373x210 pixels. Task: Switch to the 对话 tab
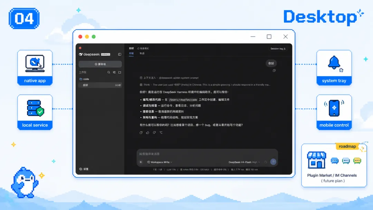click(131, 54)
